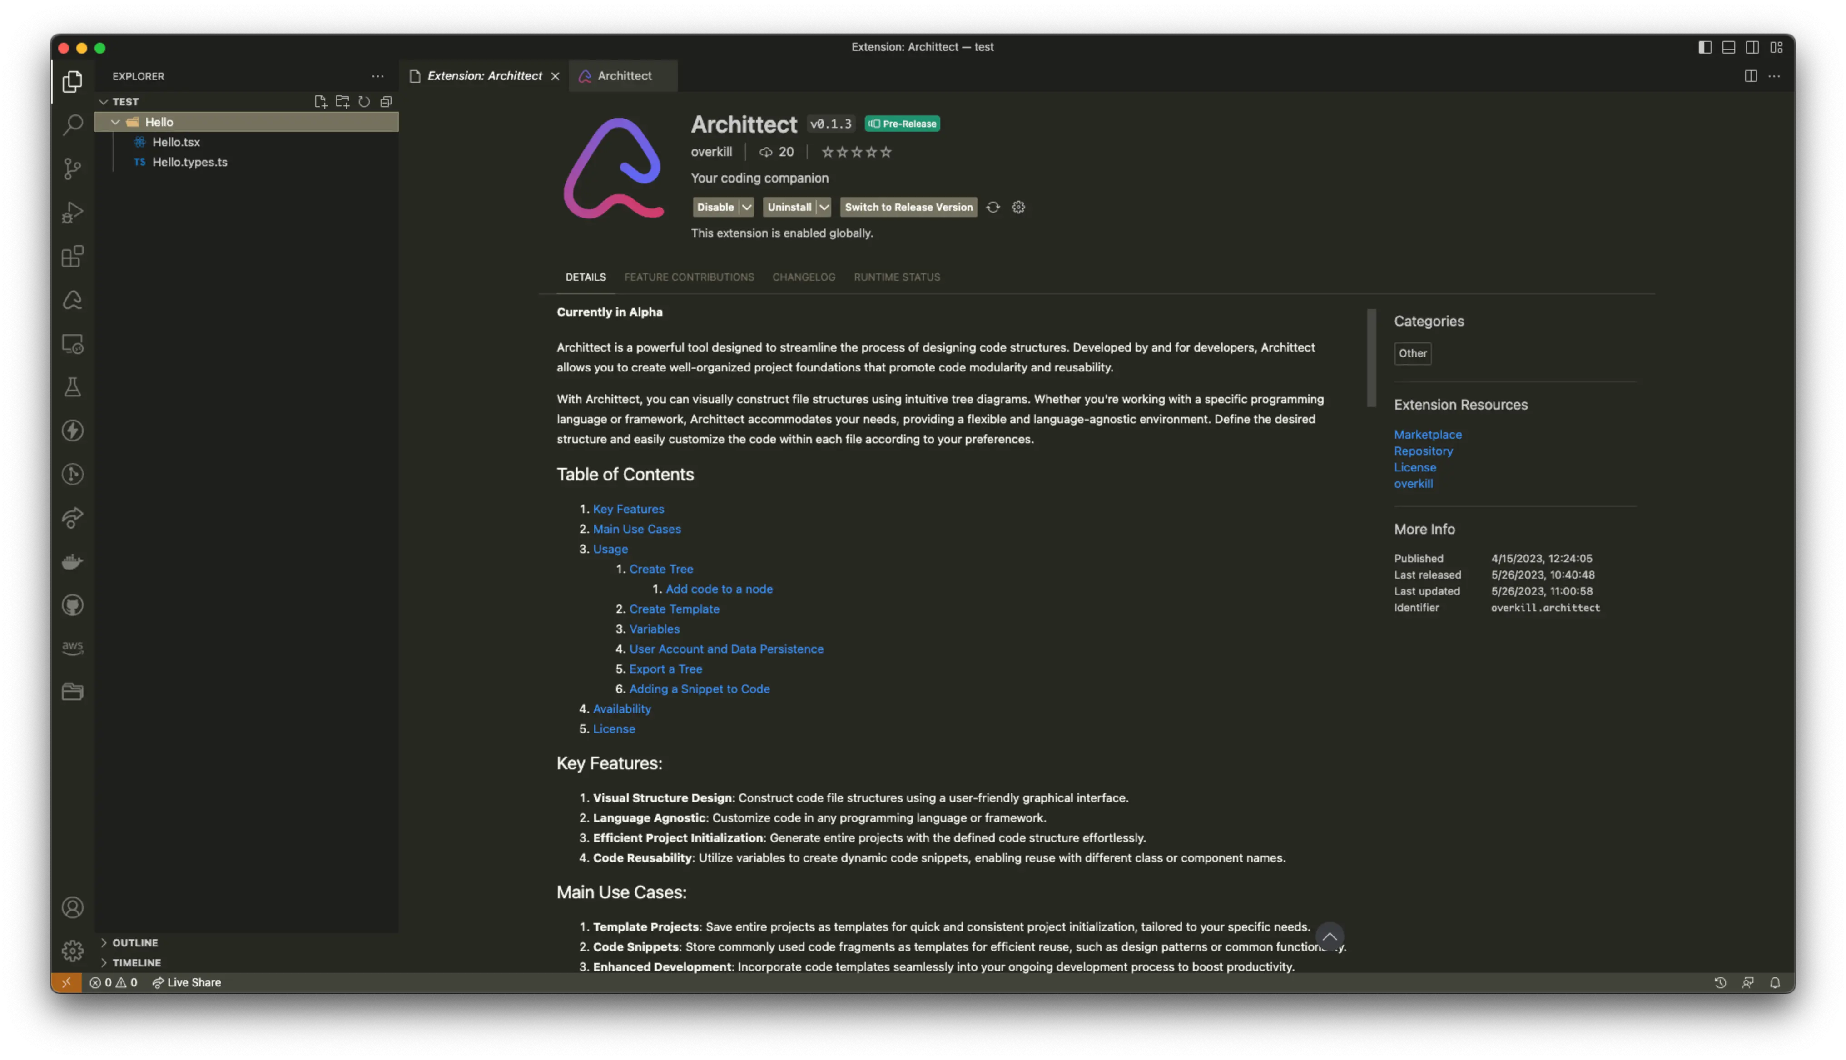Open the Docker view
The image size is (1846, 1060).
(x=72, y=561)
